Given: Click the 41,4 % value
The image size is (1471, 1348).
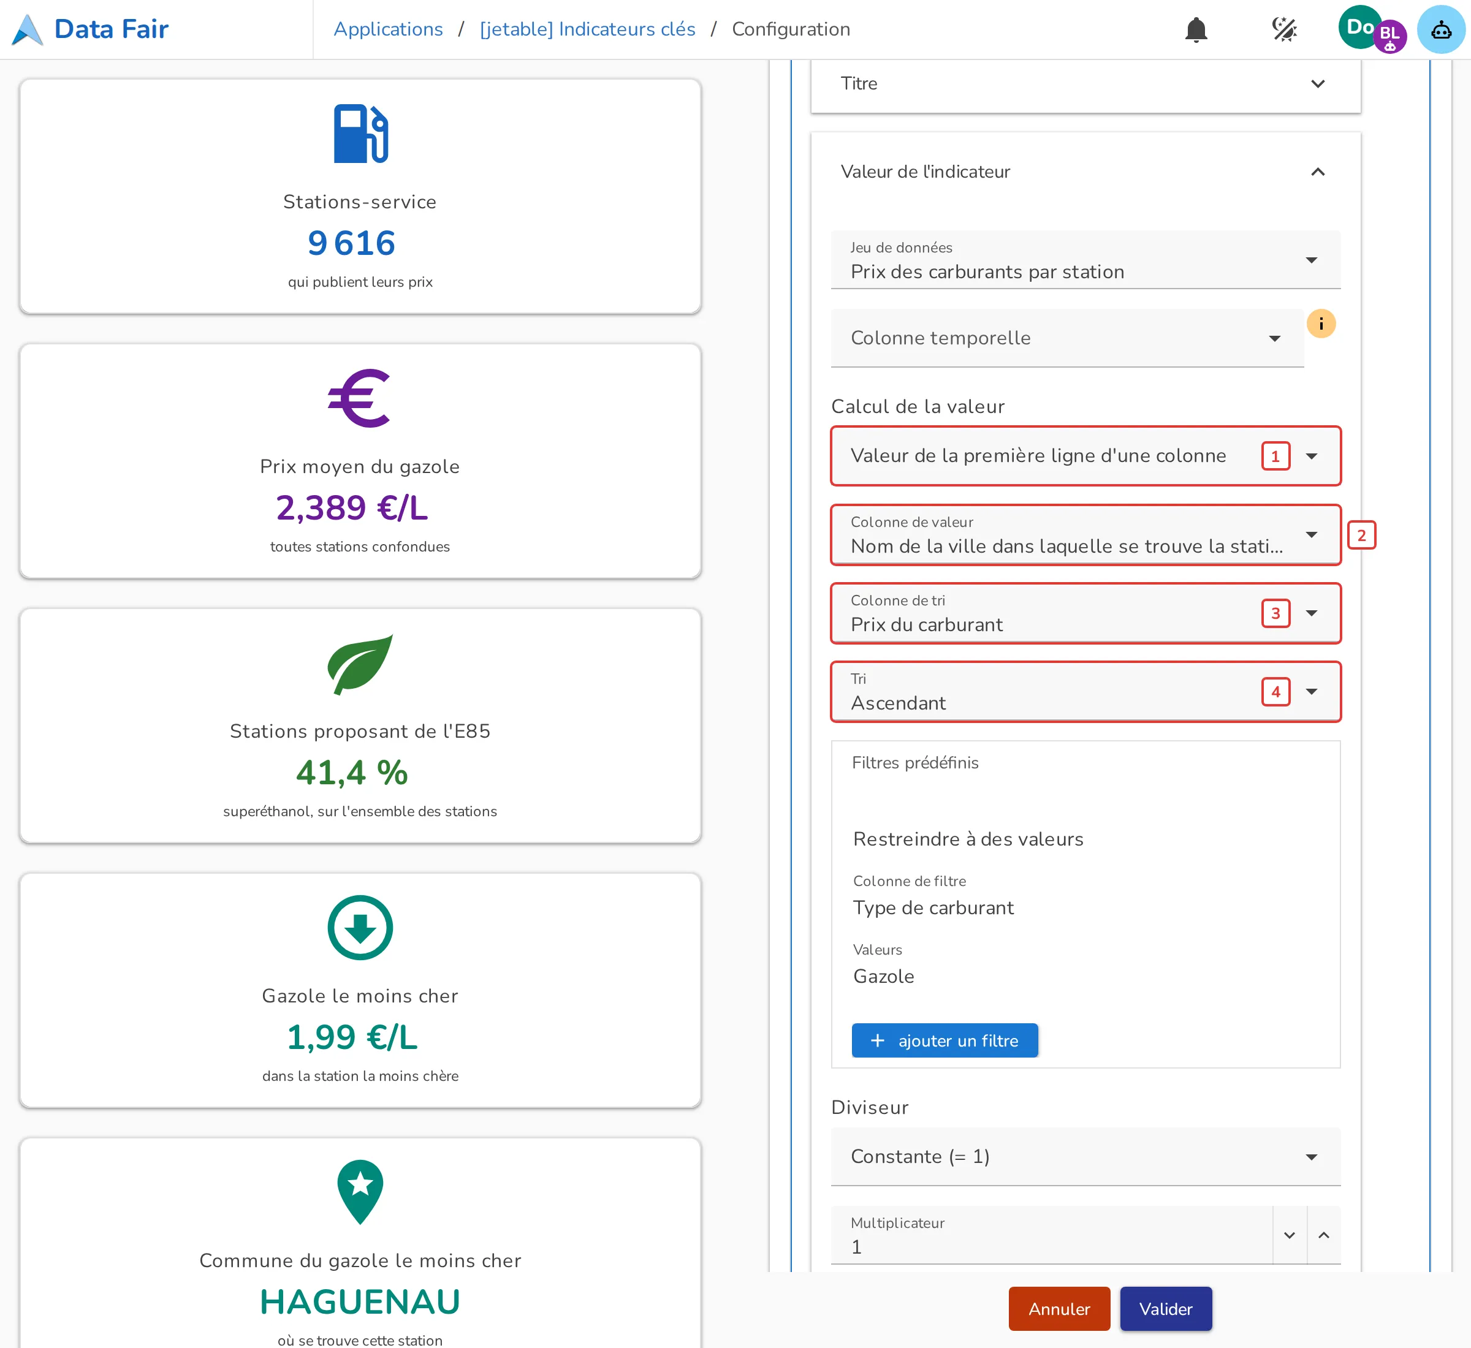Looking at the screenshot, I should pyautogui.click(x=352, y=773).
